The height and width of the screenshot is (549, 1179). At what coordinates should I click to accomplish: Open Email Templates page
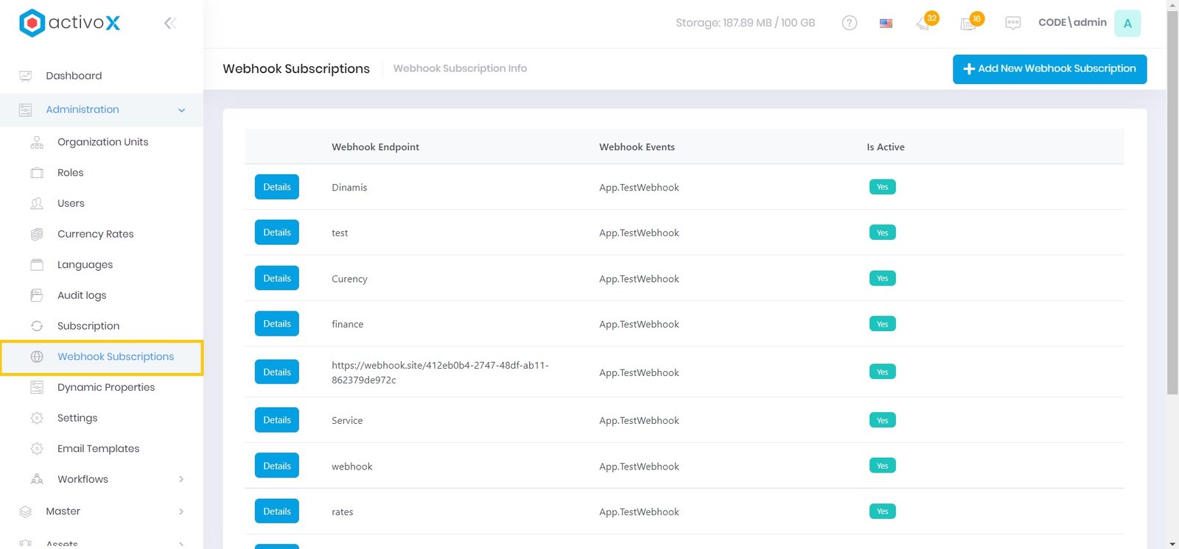click(x=98, y=449)
